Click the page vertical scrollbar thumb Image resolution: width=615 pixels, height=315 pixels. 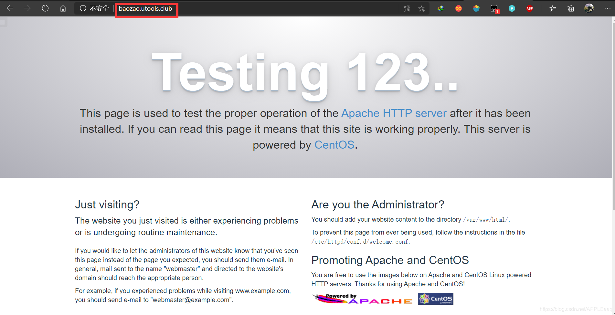tap(613, 116)
